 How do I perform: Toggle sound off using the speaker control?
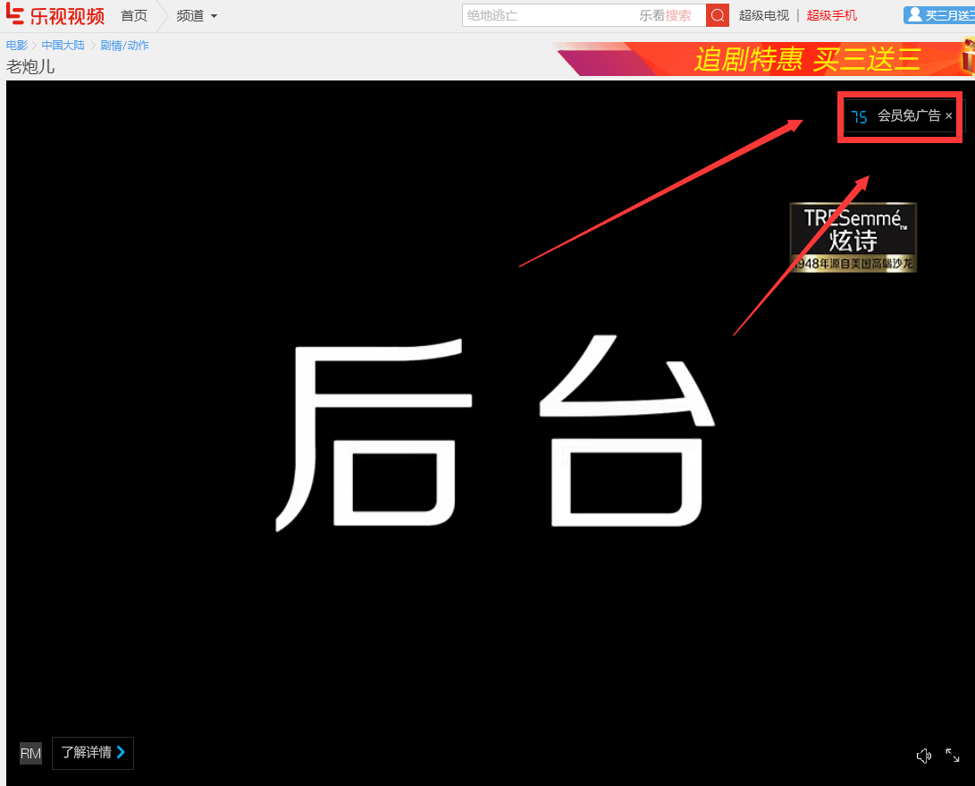coord(923,756)
